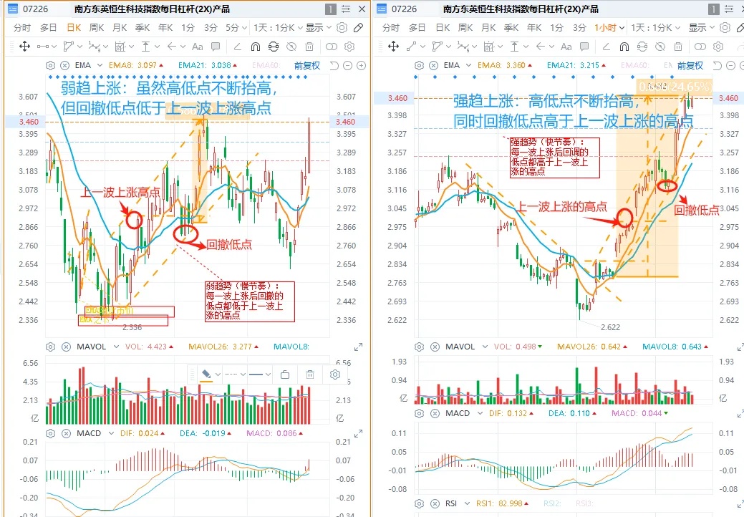
Task: Toggle the magnet snap tool in left chart
Action: [255, 47]
